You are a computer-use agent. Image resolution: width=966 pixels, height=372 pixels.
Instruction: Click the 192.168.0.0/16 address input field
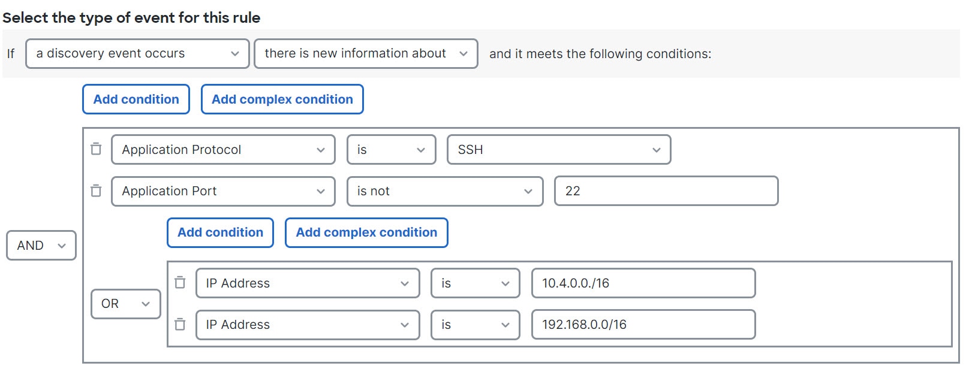point(643,325)
